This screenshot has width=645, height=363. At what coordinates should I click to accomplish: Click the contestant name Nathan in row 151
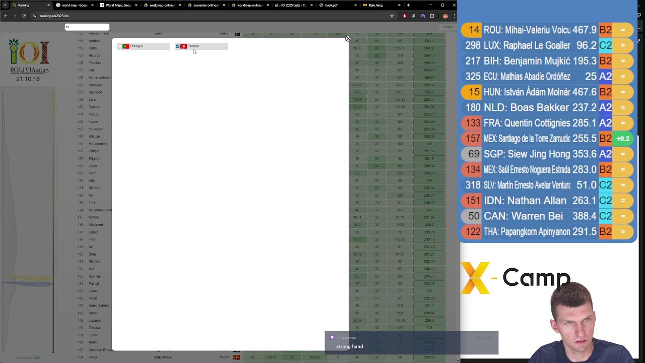pyautogui.click(x=94, y=41)
